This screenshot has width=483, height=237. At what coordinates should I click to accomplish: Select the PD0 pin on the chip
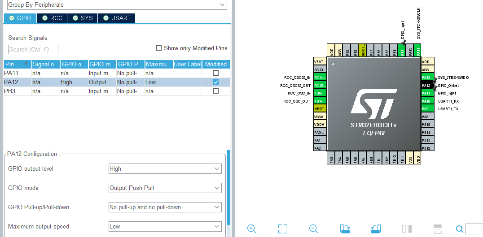[x=320, y=93]
